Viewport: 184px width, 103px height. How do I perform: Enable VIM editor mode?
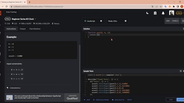[x=168, y=21]
